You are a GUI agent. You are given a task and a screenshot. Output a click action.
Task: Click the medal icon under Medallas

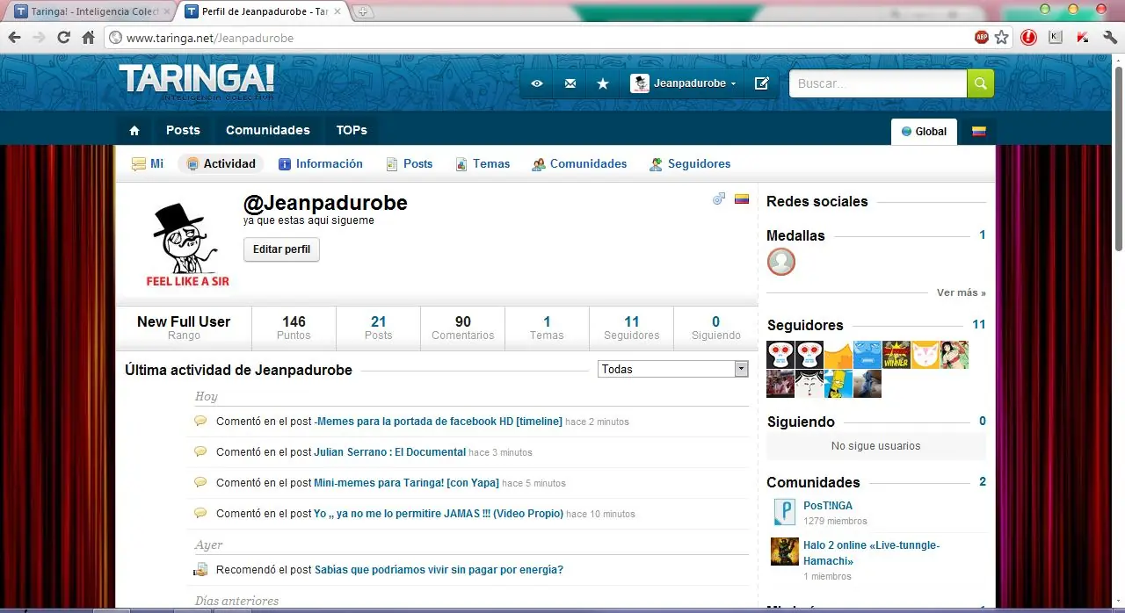781,262
